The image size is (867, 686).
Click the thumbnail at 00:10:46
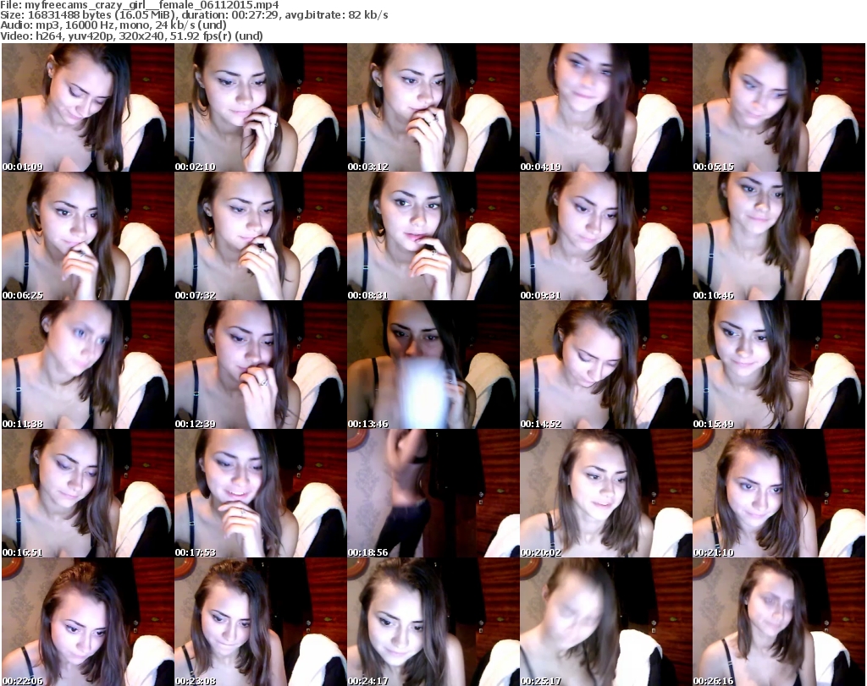777,237
